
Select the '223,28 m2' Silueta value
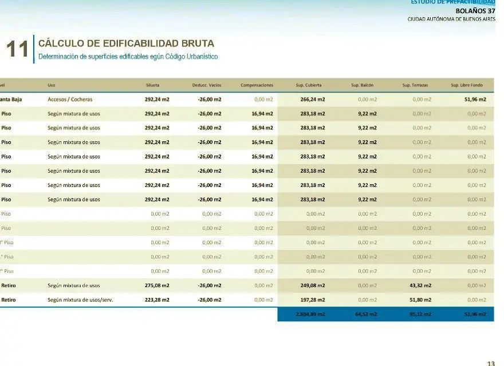click(157, 300)
